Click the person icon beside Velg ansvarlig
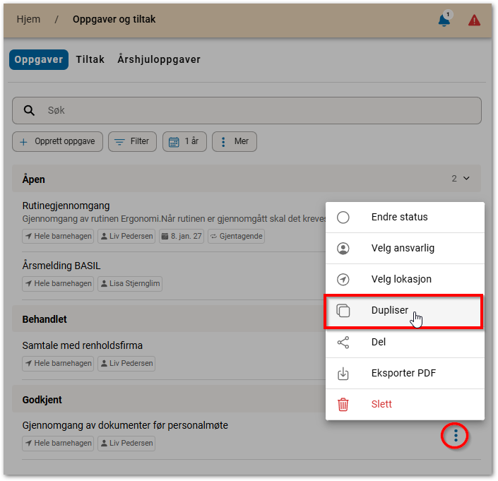 343,249
